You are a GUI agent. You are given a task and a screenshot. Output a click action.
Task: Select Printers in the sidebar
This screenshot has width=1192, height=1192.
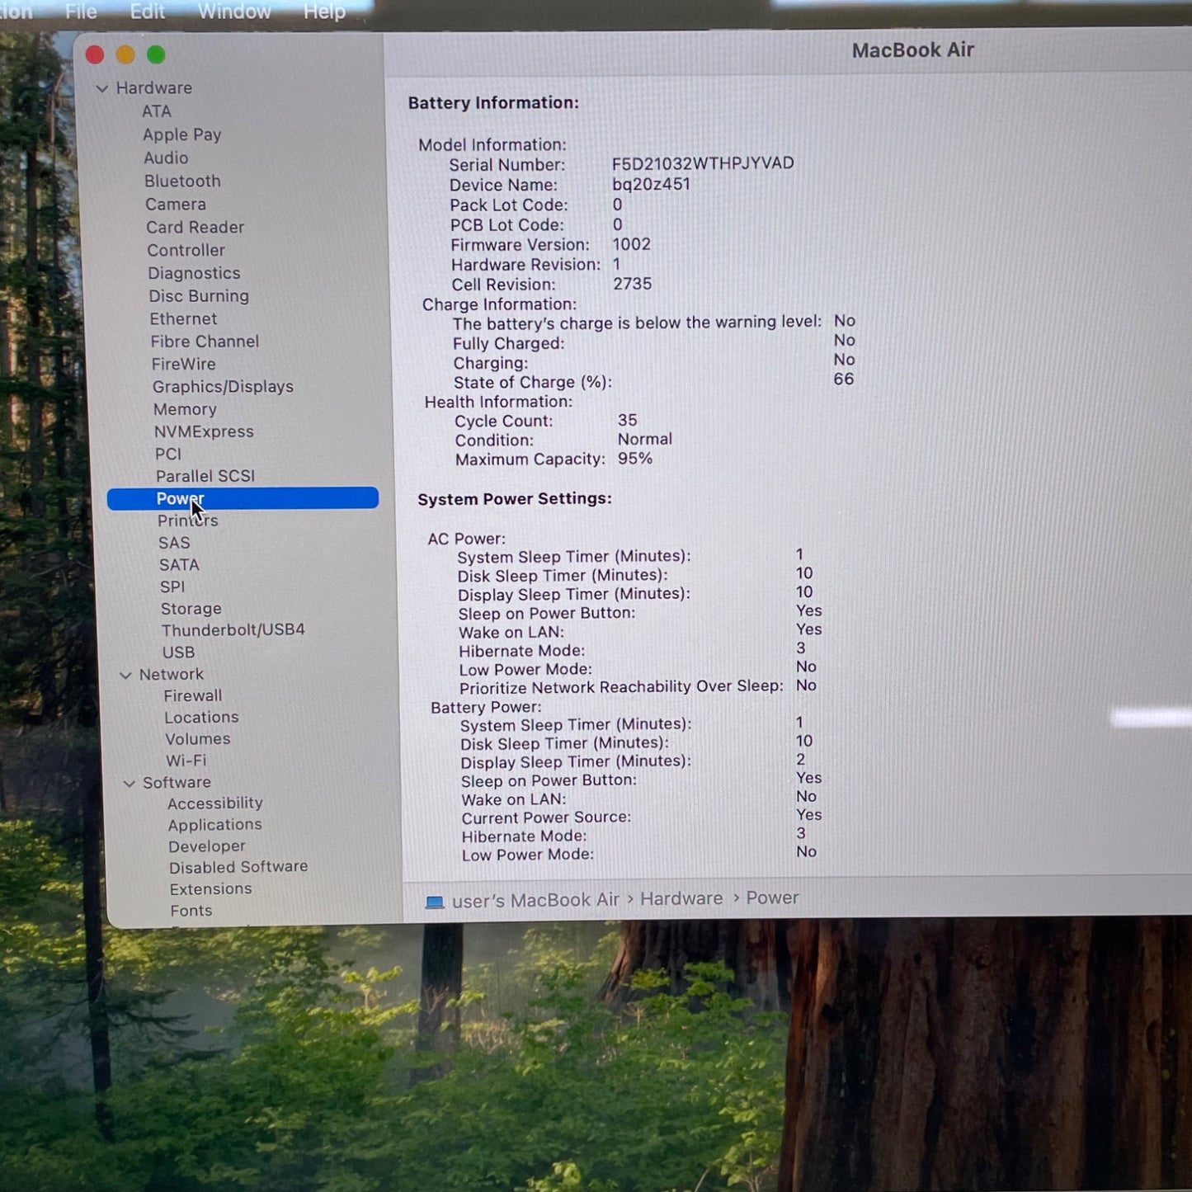(188, 521)
